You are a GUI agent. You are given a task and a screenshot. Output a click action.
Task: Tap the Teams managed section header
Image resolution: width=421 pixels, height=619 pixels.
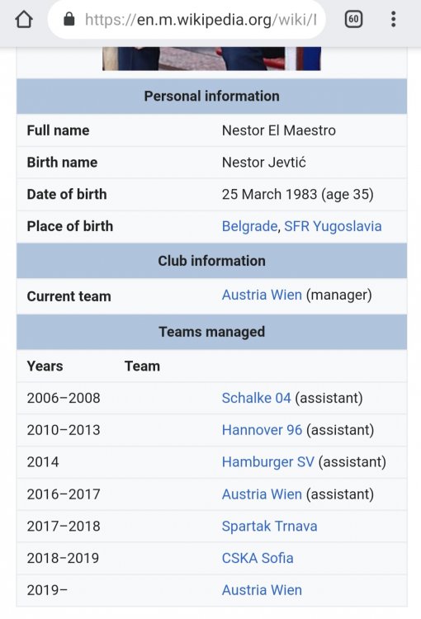tap(211, 332)
